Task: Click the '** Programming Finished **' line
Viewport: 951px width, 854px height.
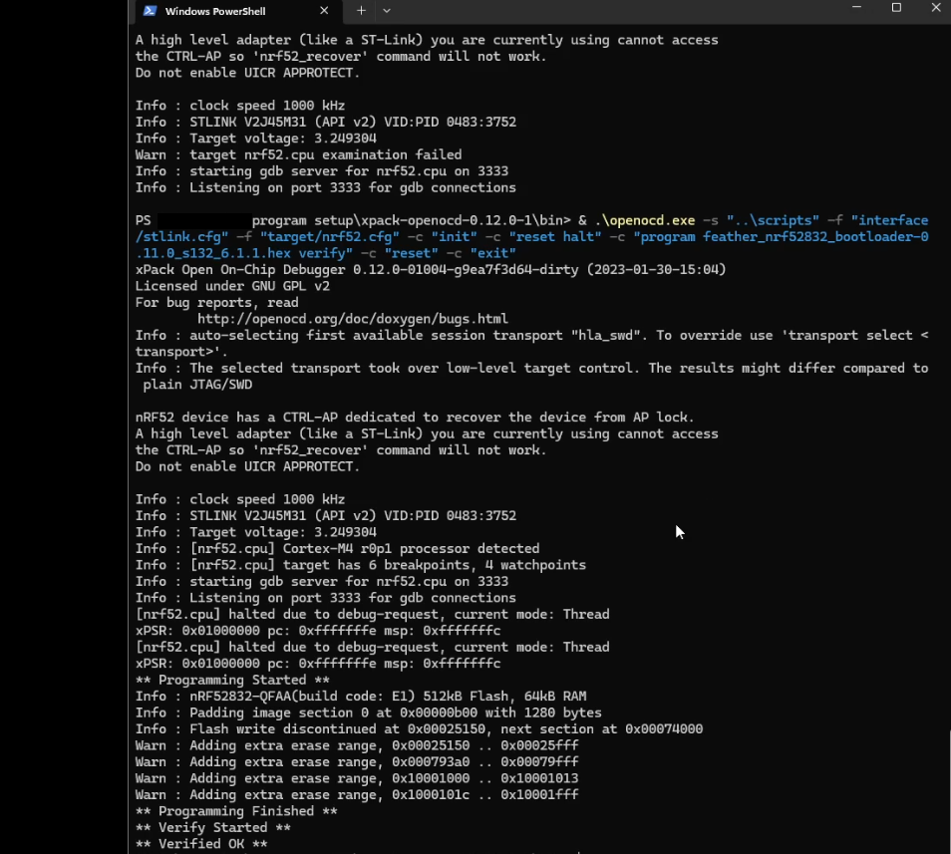Action: (x=236, y=811)
